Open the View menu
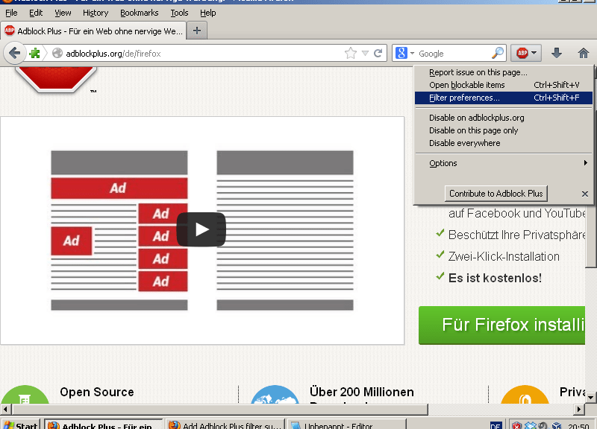Viewport: 597px width, 429px height. pyautogui.click(x=63, y=13)
